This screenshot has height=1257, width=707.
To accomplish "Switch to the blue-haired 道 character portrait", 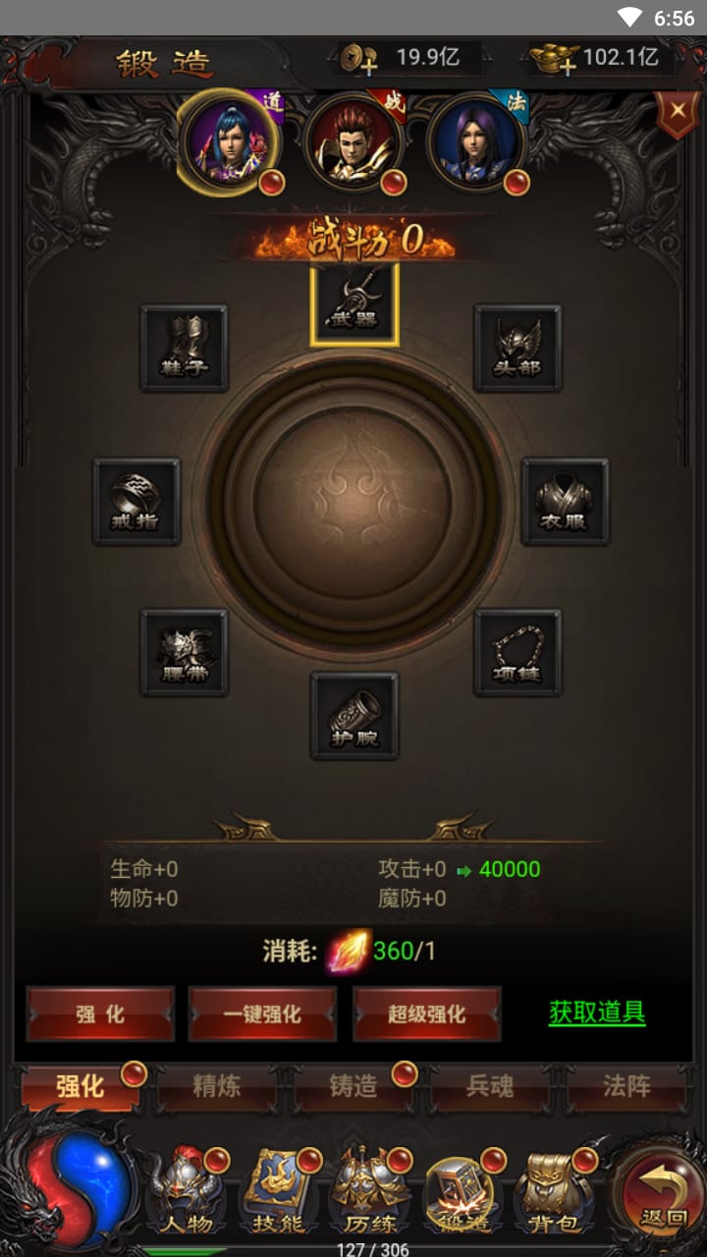I will pos(229,143).
